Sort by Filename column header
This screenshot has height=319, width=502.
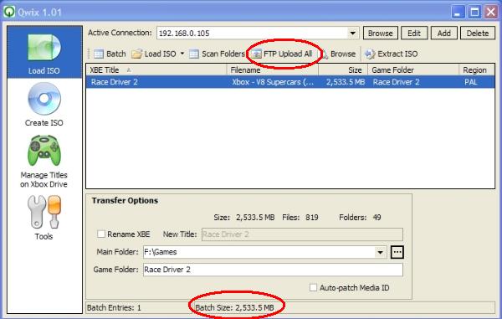coord(273,69)
